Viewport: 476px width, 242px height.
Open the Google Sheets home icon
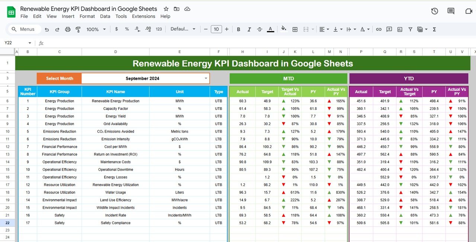point(11,12)
